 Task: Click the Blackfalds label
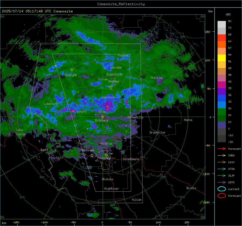point(114,74)
